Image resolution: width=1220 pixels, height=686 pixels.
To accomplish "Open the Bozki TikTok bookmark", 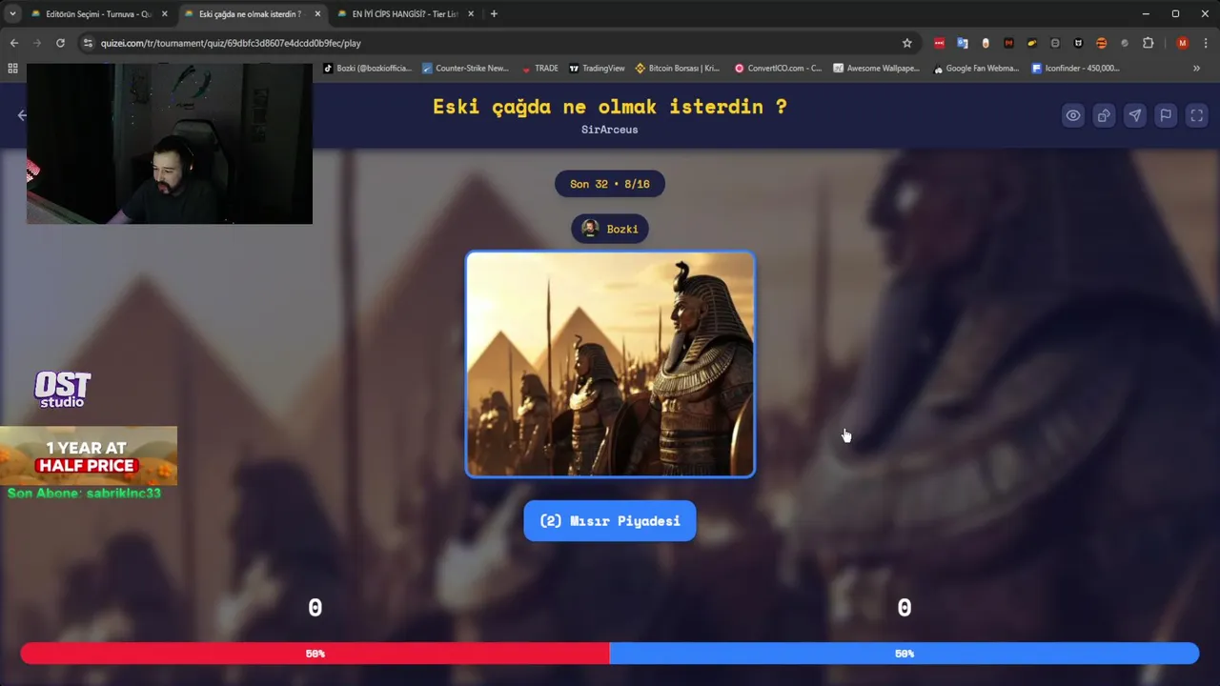I will click(x=368, y=69).
